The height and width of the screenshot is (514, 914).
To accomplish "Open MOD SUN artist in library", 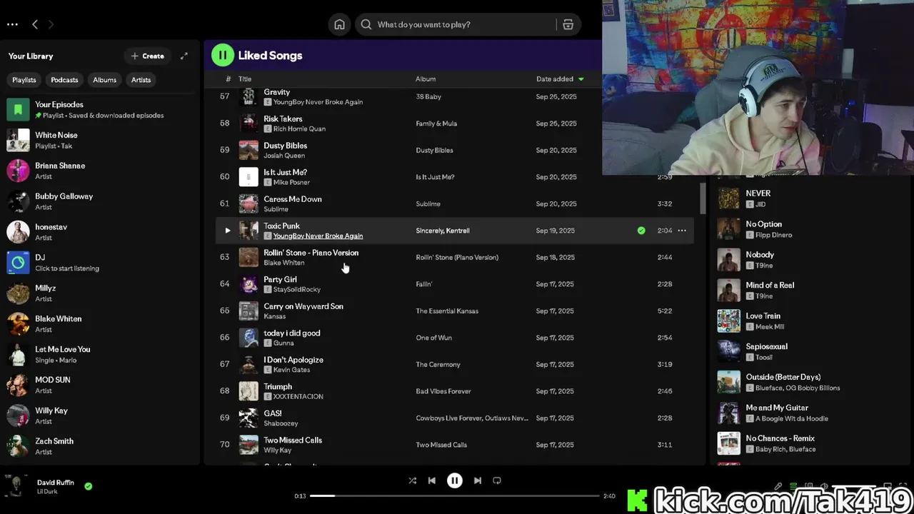I will (x=100, y=385).
